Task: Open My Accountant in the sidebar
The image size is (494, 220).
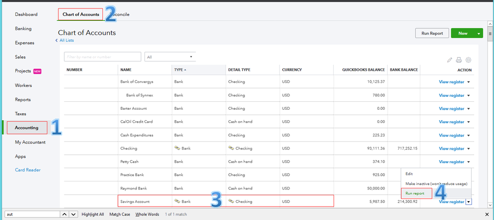Action: pos(30,142)
